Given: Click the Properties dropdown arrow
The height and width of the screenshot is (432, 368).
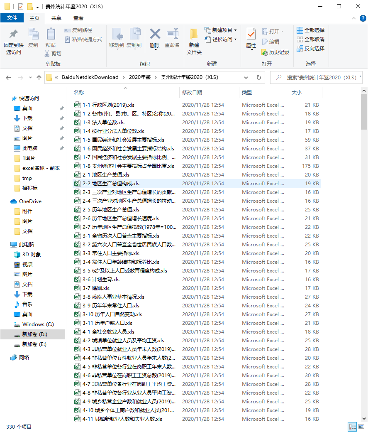Looking at the screenshot, I should [x=251, y=50].
